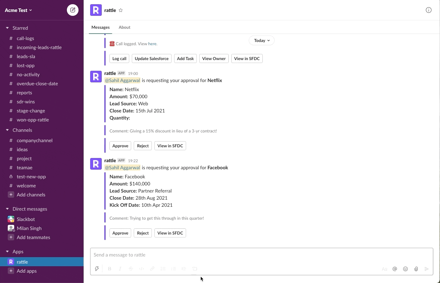This screenshot has width=440, height=283.
Task: Insert a code block in the composer
Action: tap(194, 268)
